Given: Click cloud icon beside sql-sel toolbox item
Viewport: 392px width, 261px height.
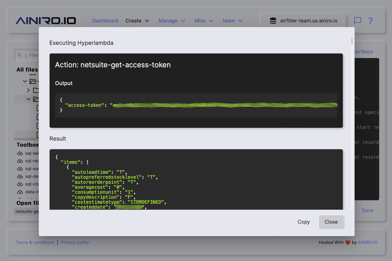Looking at the screenshot, I should pyautogui.click(x=20, y=153).
